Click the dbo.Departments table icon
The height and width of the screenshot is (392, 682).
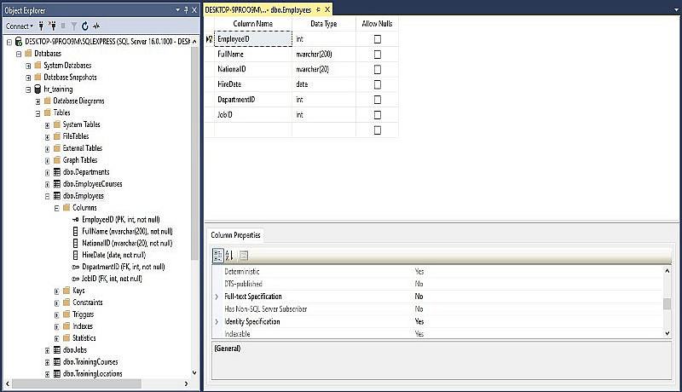[57, 172]
